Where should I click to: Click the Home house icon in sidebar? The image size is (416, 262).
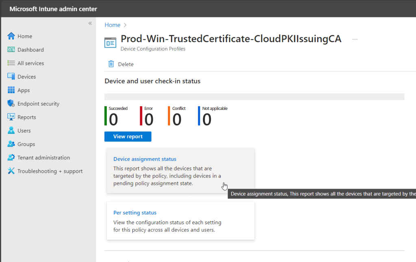(11, 36)
